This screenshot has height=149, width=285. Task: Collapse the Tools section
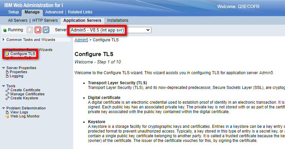tap(3, 86)
